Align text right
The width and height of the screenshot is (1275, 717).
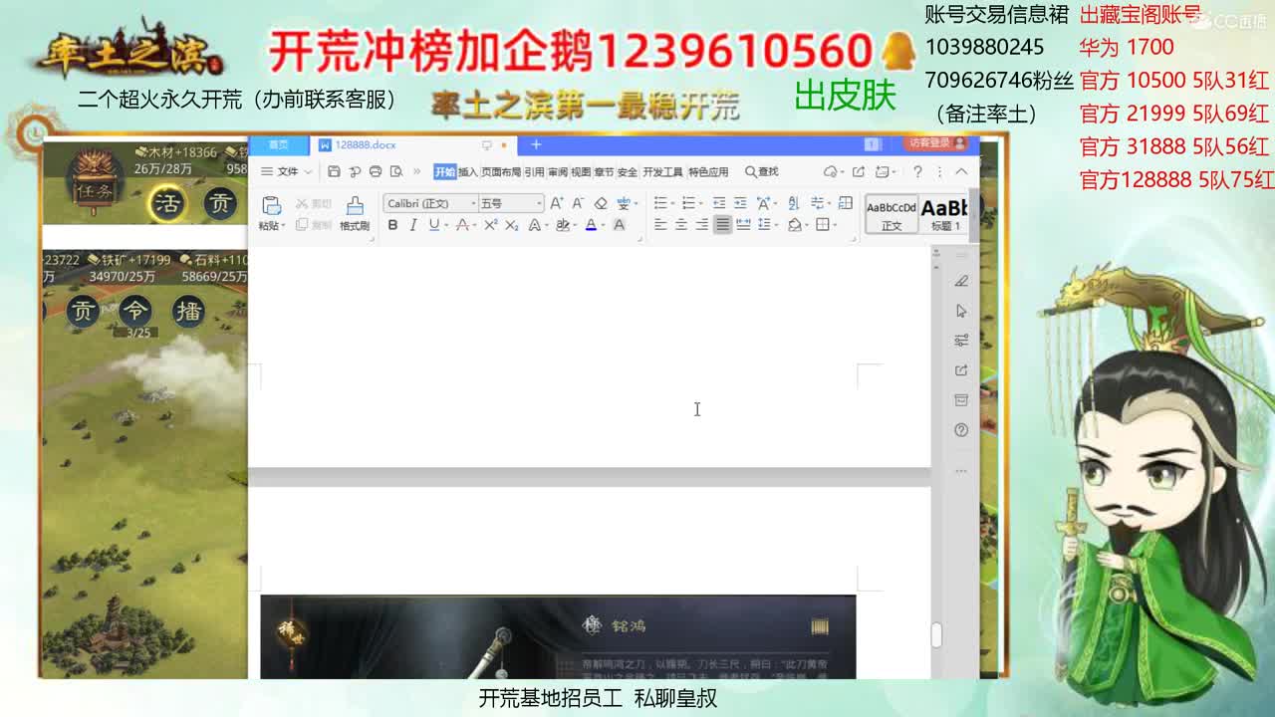pos(701,225)
